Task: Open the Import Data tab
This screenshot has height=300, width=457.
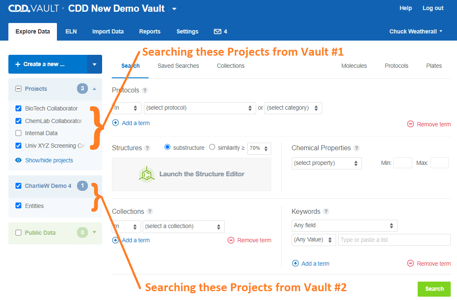Action: [108, 31]
